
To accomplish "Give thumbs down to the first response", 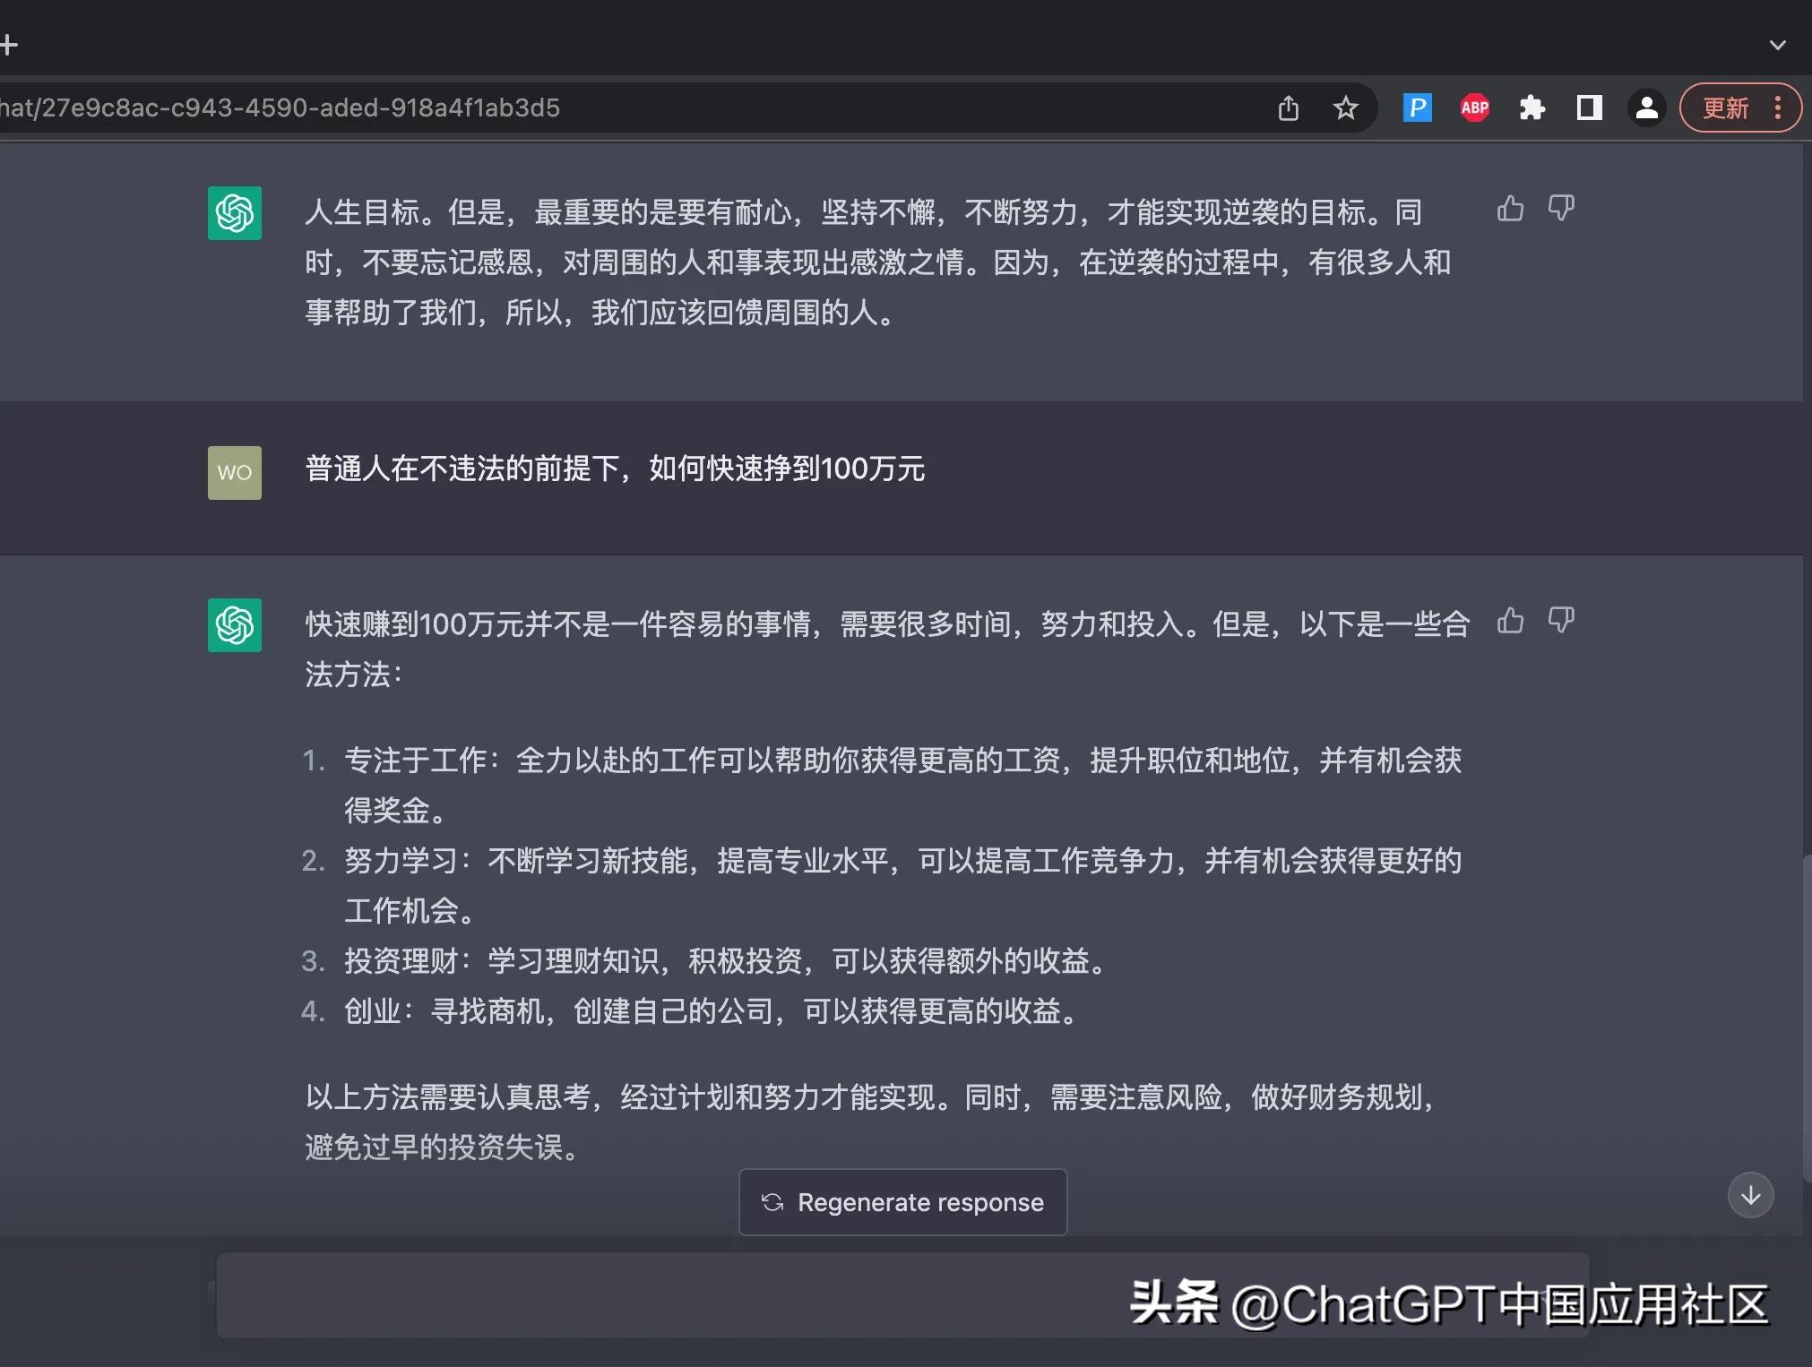I will tap(1562, 208).
